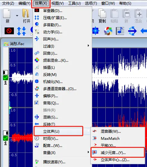Select 压缩/扩展(E)... menu item
Screen dimensions: 147x167
pos(62,18)
